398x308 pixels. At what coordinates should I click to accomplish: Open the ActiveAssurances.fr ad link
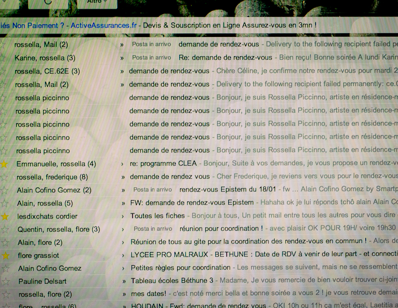point(103,25)
